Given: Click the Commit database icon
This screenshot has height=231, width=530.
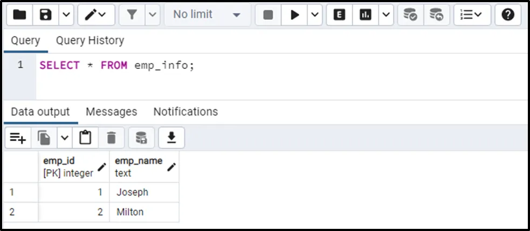Looking at the screenshot, I should coord(410,15).
